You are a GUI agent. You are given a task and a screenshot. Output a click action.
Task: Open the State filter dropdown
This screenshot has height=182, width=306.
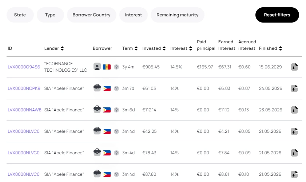click(20, 15)
